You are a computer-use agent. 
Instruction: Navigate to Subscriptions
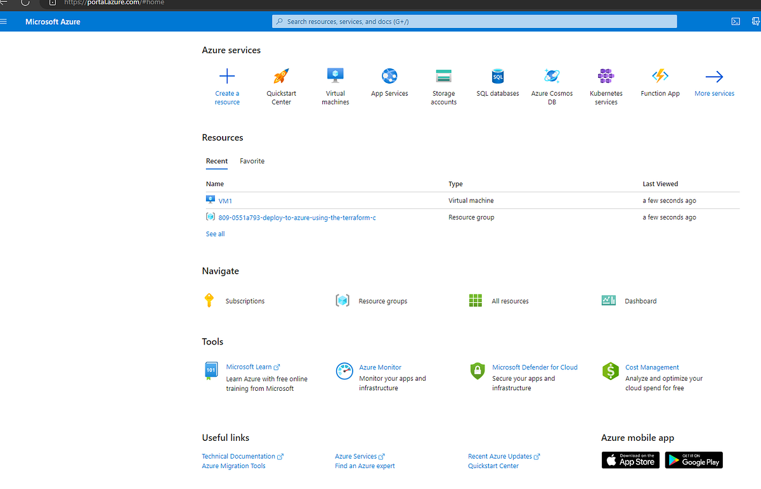point(245,300)
